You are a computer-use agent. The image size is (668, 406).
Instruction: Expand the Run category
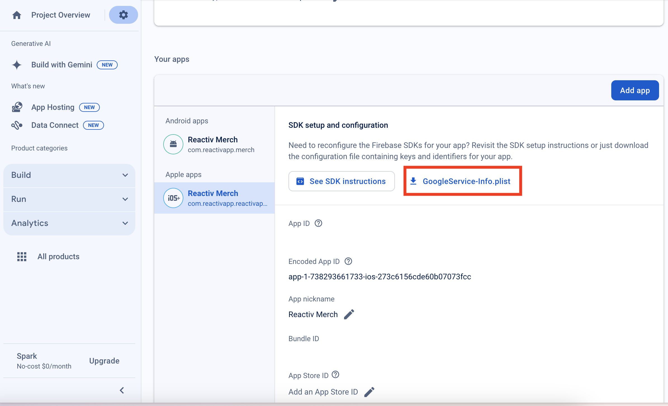pos(69,199)
